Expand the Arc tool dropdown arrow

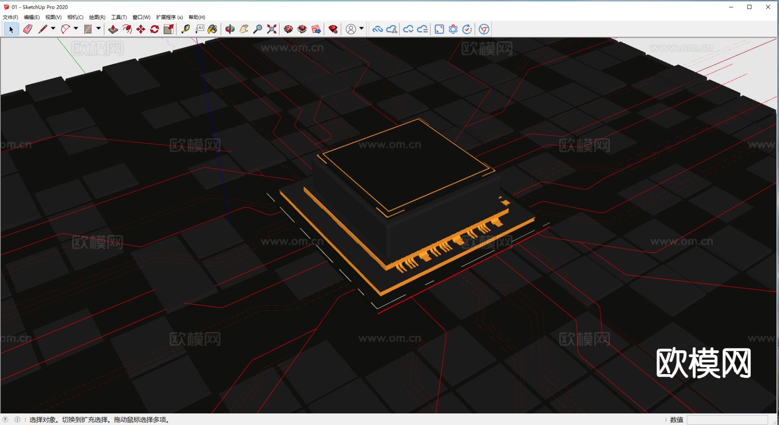76,29
